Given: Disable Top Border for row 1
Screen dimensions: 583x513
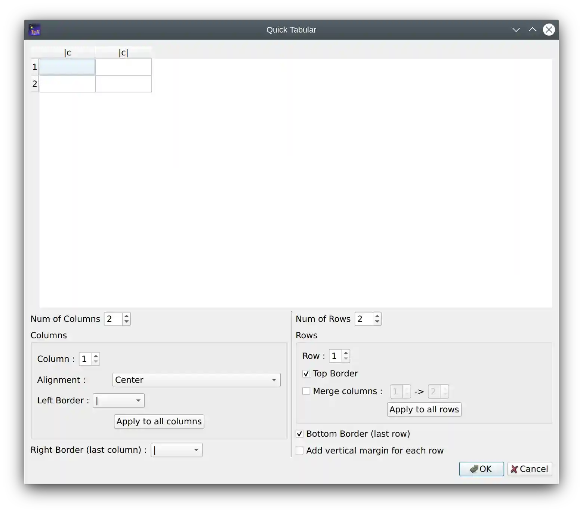Looking at the screenshot, I should click(306, 373).
